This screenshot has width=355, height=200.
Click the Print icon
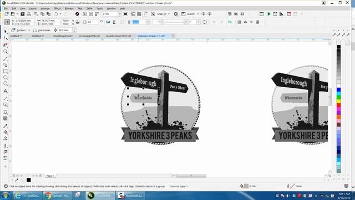tap(29, 14)
